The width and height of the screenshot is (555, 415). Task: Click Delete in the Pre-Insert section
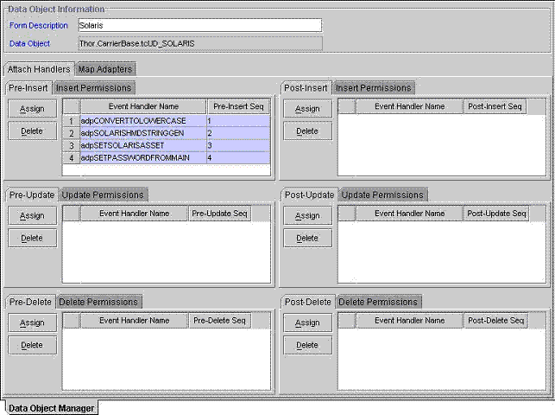tap(32, 131)
